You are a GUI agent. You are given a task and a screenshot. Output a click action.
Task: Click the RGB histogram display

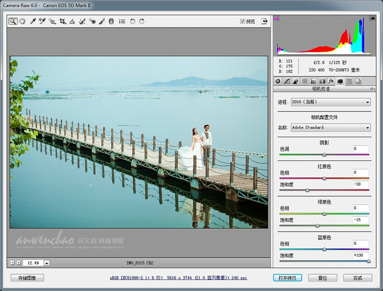tap(325, 35)
